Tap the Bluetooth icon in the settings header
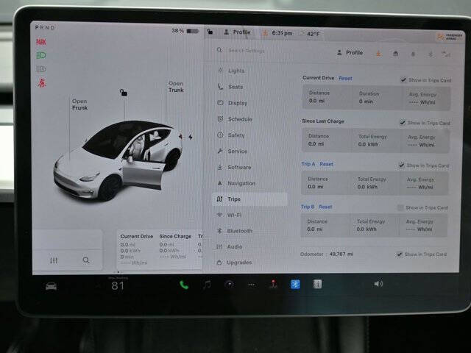This screenshot has width=471, height=353. coord(430,54)
